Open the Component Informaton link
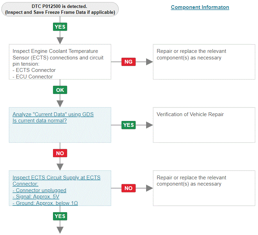258x235 pixels. tap(200, 7)
